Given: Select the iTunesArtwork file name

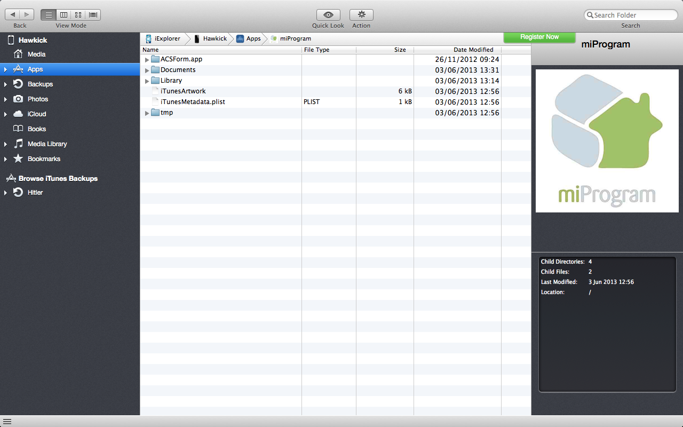Looking at the screenshot, I should (183, 91).
